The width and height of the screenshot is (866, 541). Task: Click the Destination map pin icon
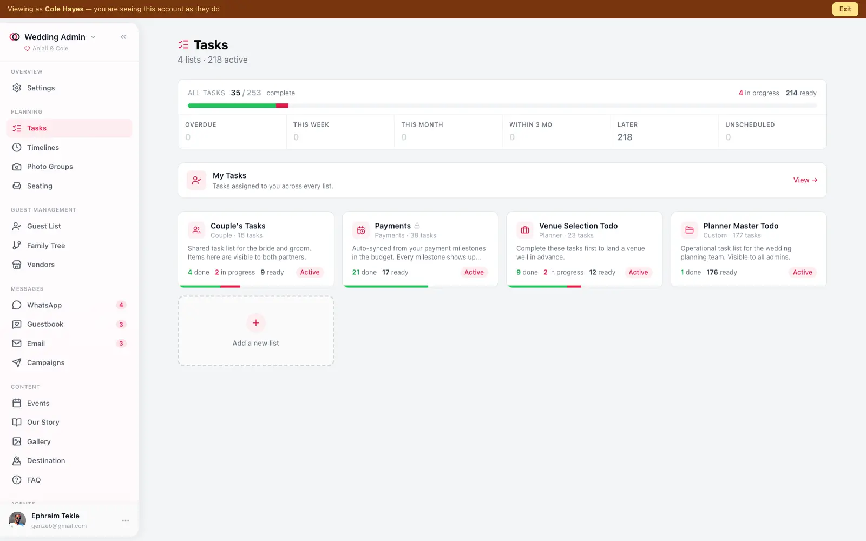(17, 460)
